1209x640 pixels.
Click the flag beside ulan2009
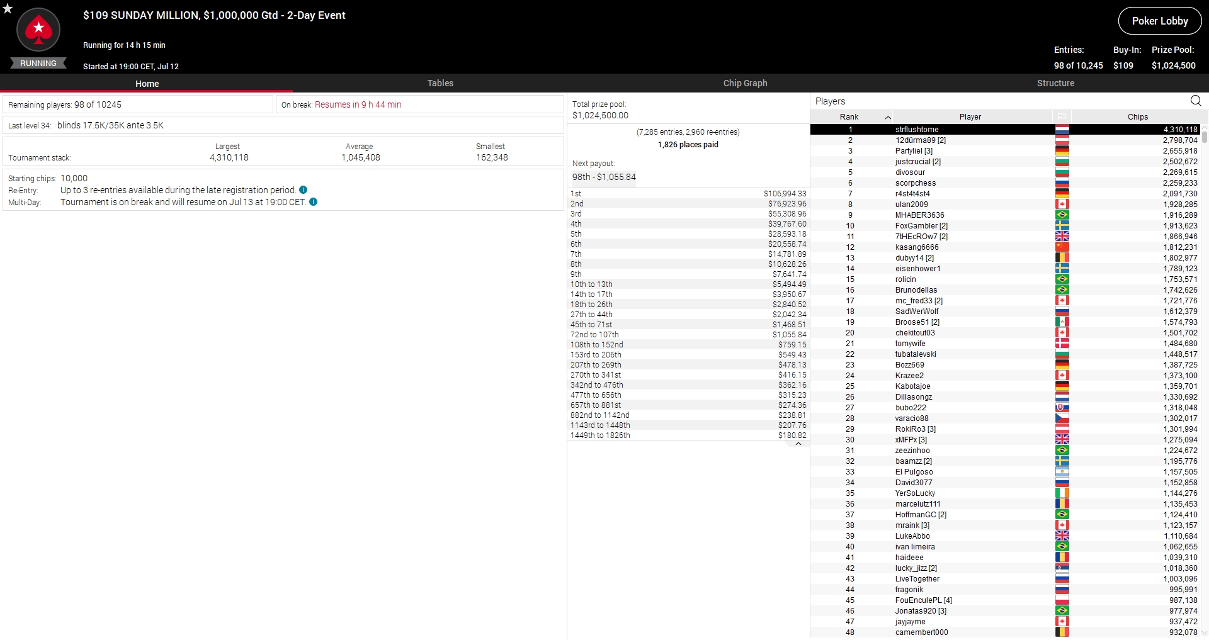(1062, 204)
